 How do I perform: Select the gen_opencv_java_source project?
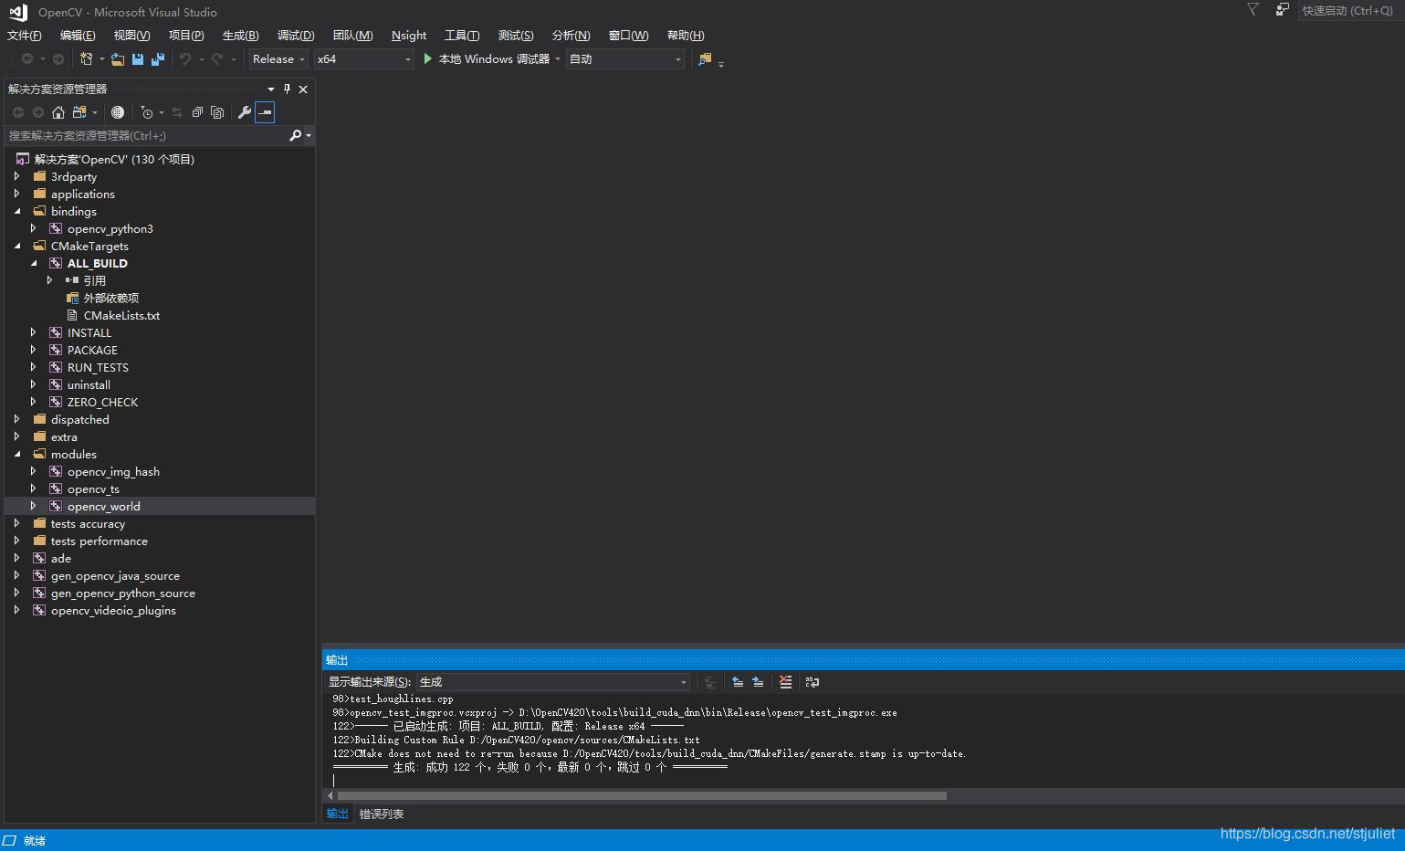click(x=115, y=575)
